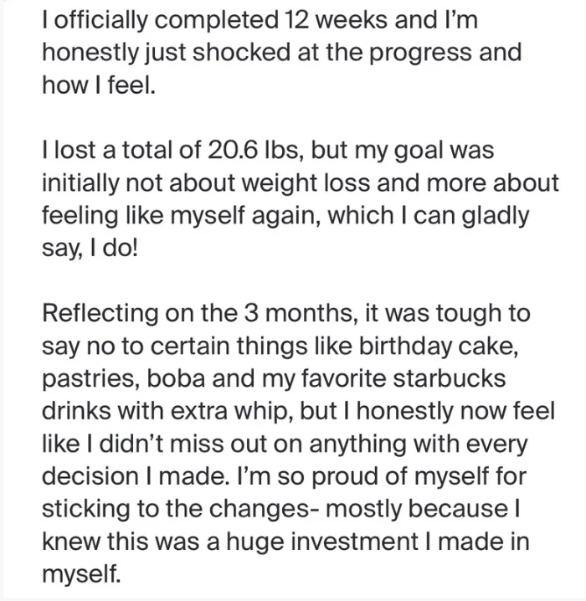The image size is (586, 601).
Task: Click the words "birthday cake"
Action: 436,346
